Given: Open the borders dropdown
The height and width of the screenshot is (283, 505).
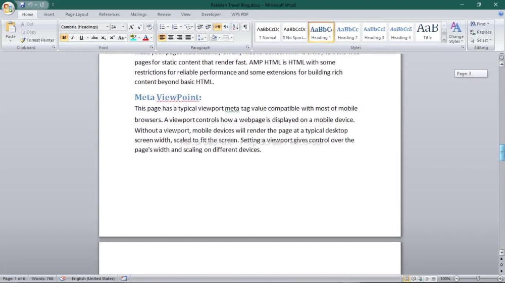Looking at the screenshot, I should pos(231,38).
